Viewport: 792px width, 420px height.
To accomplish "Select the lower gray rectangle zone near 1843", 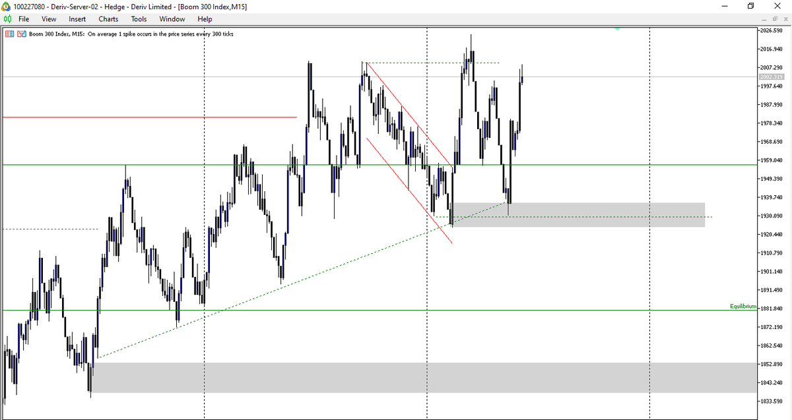I will click(423, 378).
